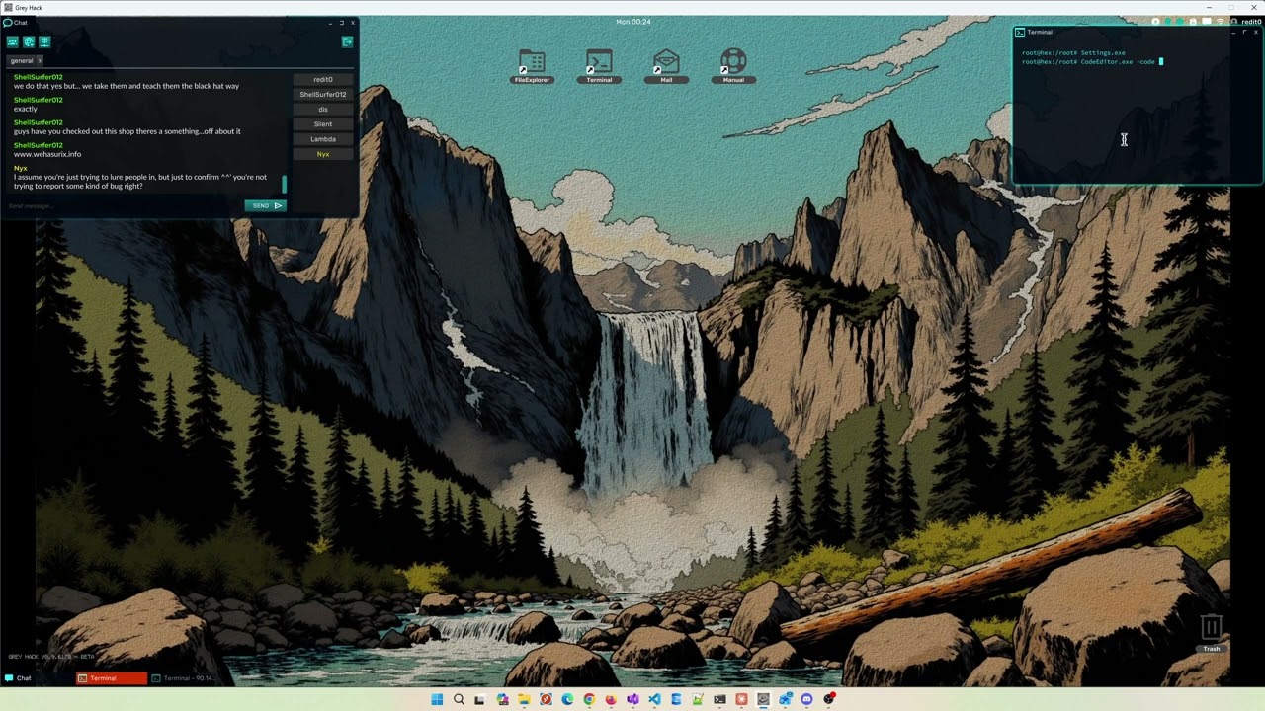The height and width of the screenshot is (711, 1265).
Task: Select user dis in the chat list
Action: tap(323, 109)
